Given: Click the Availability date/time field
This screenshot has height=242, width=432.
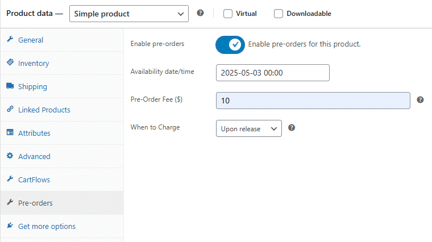Looking at the screenshot, I should 273,73.
